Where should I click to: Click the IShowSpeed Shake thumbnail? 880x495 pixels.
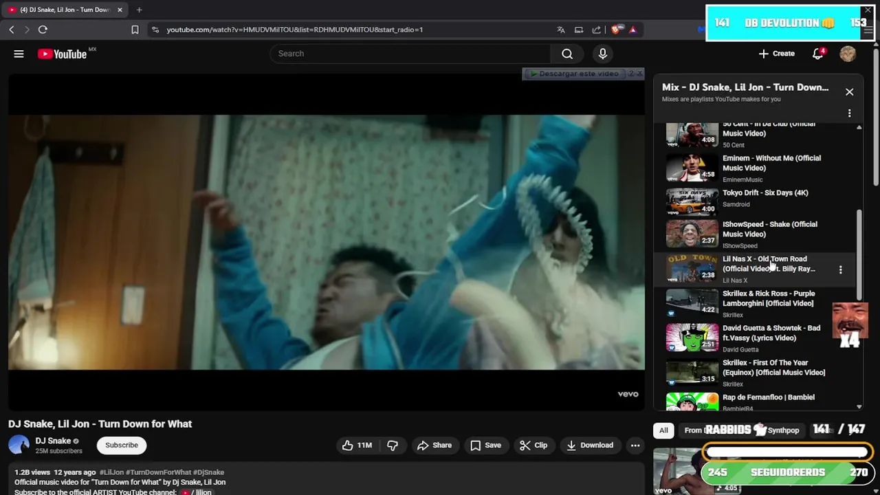point(692,235)
